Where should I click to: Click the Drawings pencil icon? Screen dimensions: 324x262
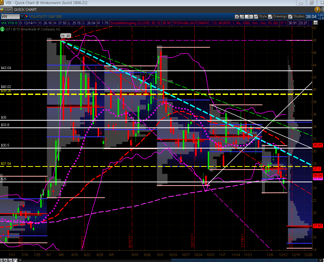pos(270,17)
